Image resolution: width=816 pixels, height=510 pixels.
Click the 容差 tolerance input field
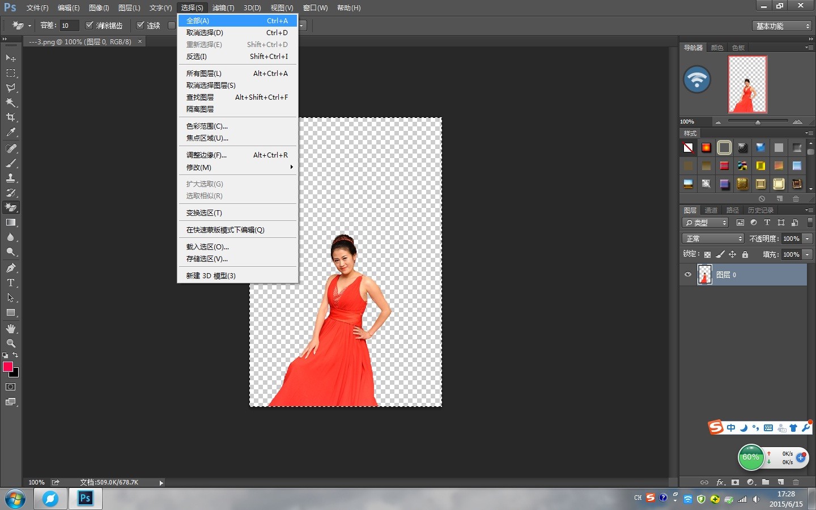coord(69,25)
